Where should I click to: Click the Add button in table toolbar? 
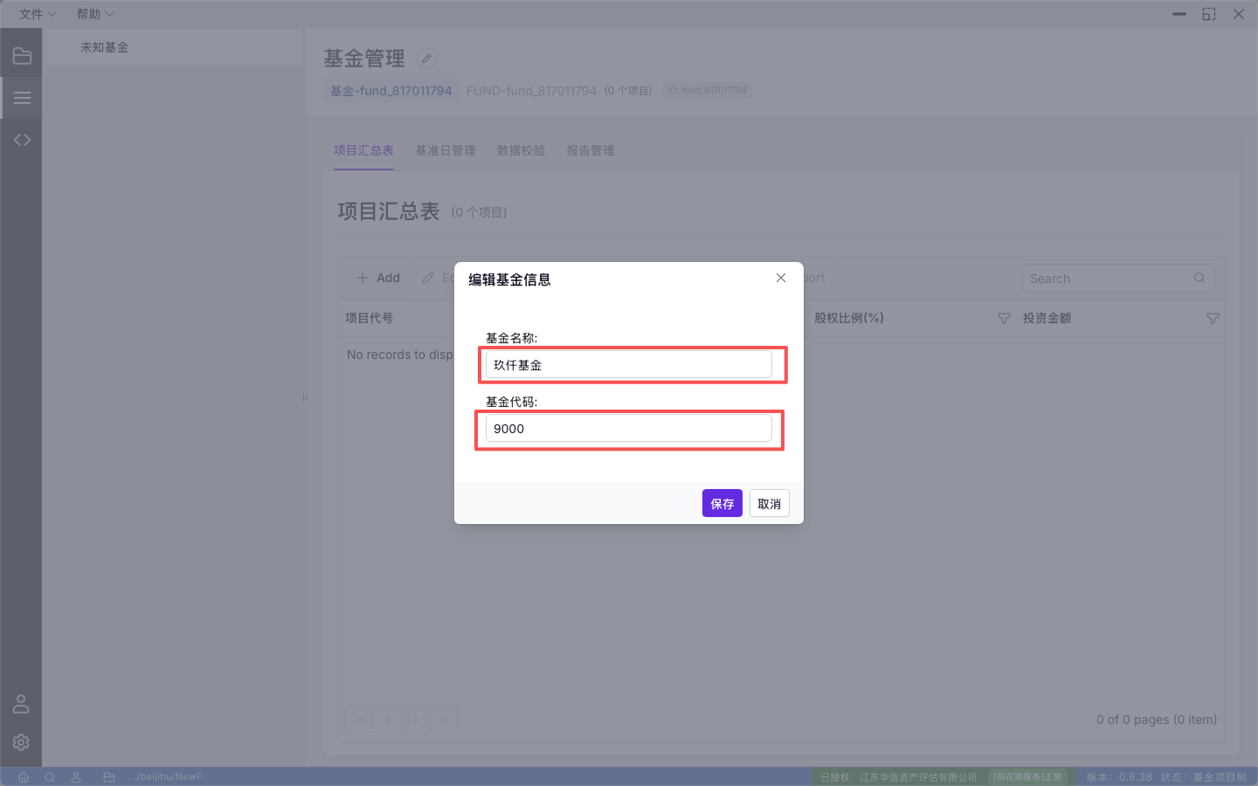click(x=378, y=278)
